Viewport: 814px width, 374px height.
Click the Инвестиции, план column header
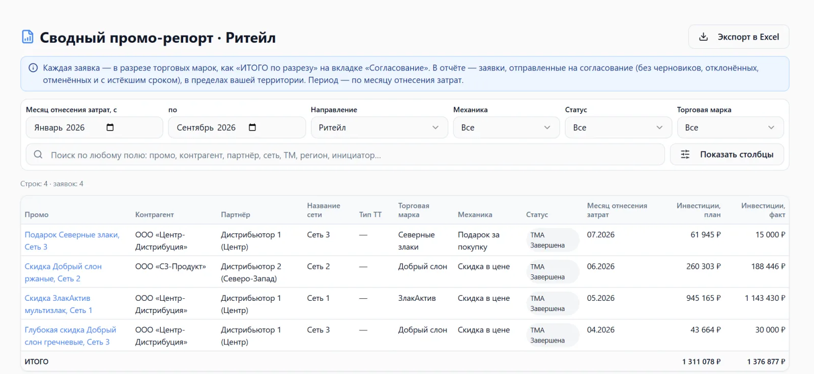pyautogui.click(x=699, y=210)
